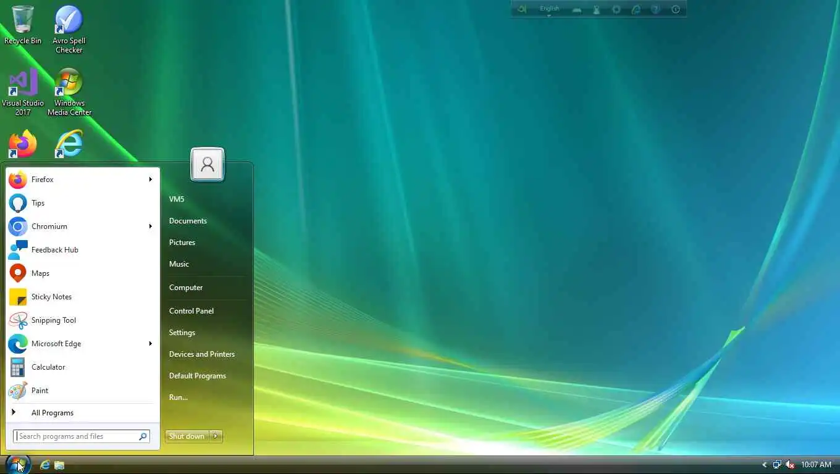The width and height of the screenshot is (840, 474).
Task: Click the Avro logo on the top bar
Action: (522, 9)
